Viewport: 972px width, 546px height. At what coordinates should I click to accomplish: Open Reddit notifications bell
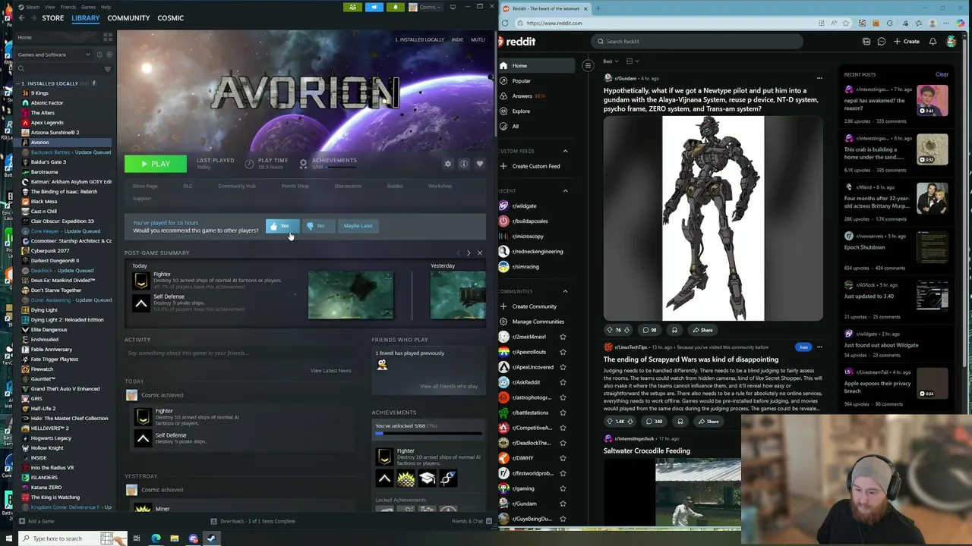point(933,42)
